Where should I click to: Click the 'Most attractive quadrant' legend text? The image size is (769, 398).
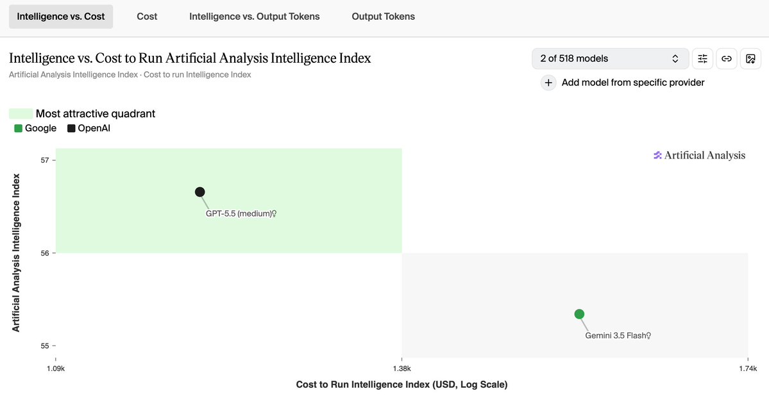tap(96, 113)
